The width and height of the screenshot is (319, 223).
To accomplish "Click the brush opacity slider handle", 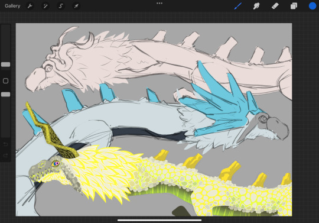I will click(5, 94).
